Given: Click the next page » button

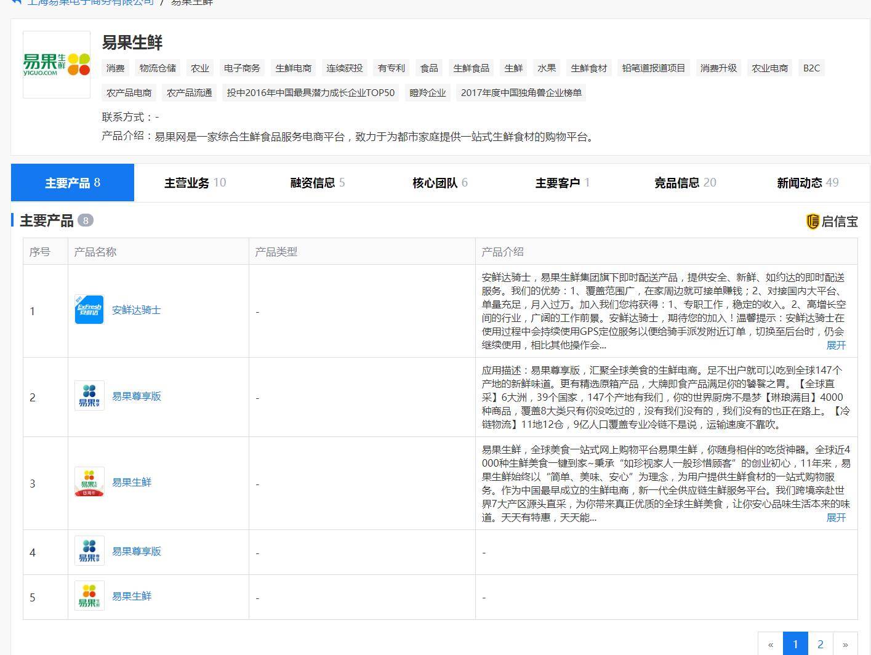Looking at the screenshot, I should tap(845, 644).
